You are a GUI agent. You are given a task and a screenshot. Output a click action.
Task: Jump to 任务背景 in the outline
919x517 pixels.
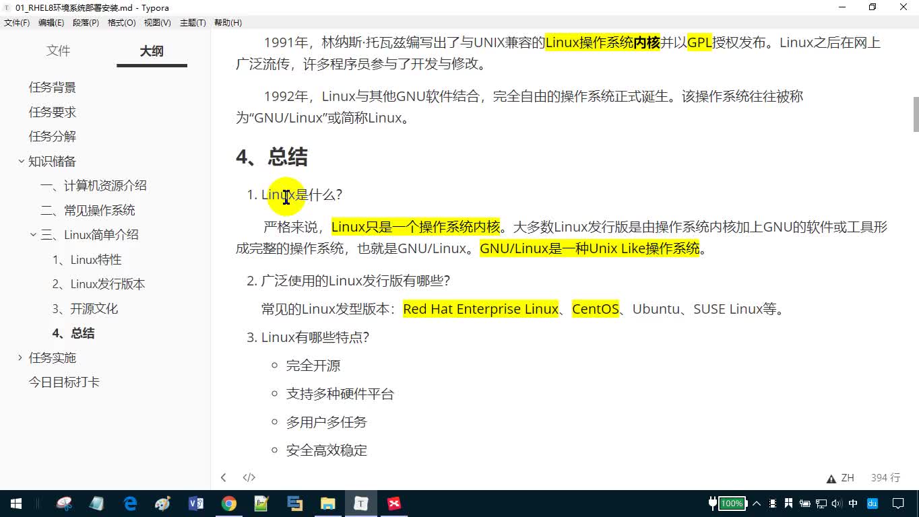coord(52,88)
